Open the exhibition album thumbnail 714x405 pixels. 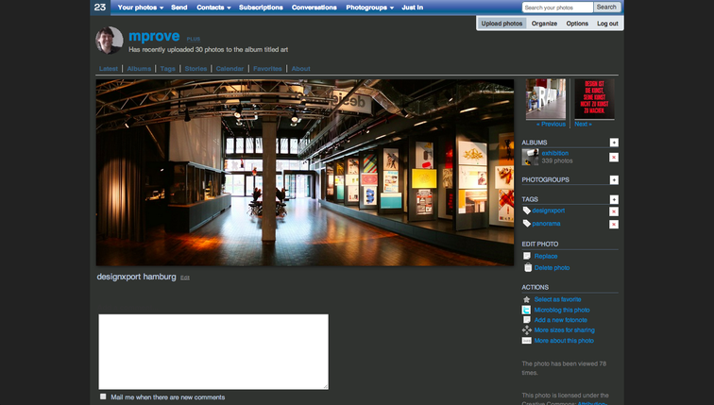coord(530,157)
